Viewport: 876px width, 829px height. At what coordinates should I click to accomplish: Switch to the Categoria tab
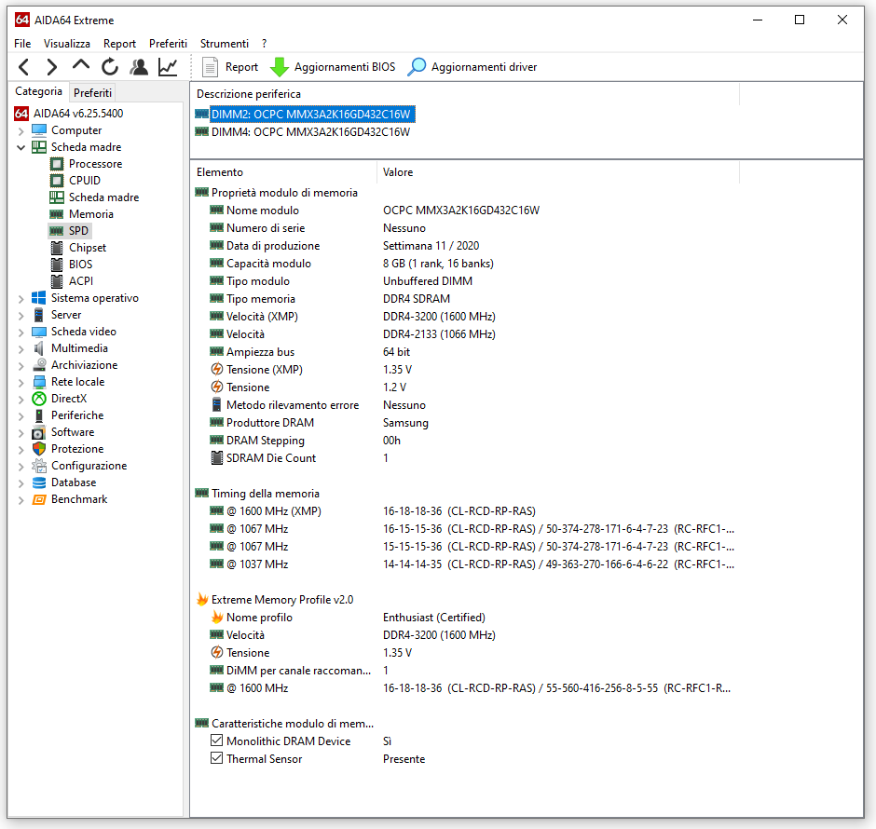(x=38, y=91)
